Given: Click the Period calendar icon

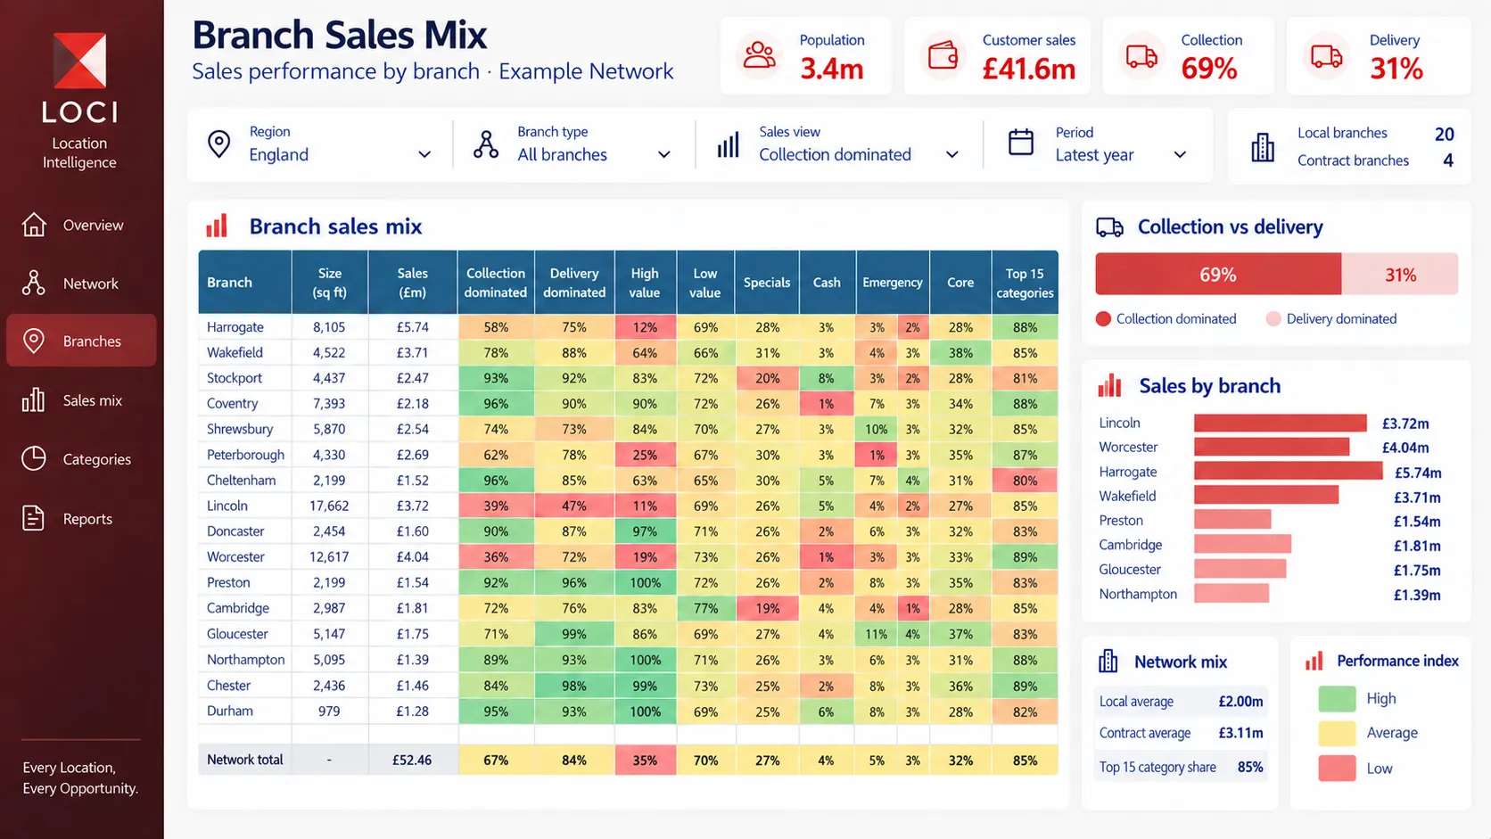Looking at the screenshot, I should point(1021,143).
